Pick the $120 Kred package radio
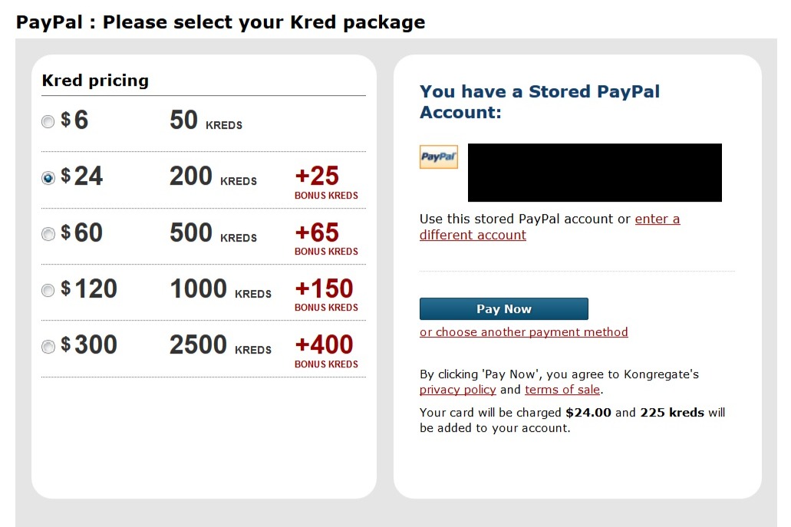The image size is (791, 527). (48, 290)
